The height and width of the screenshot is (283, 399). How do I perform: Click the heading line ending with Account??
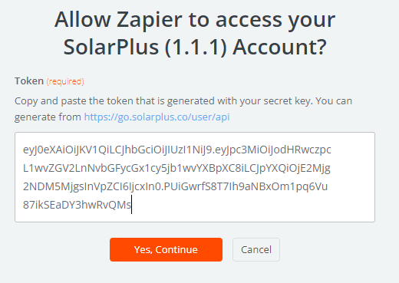pyautogui.click(x=195, y=48)
